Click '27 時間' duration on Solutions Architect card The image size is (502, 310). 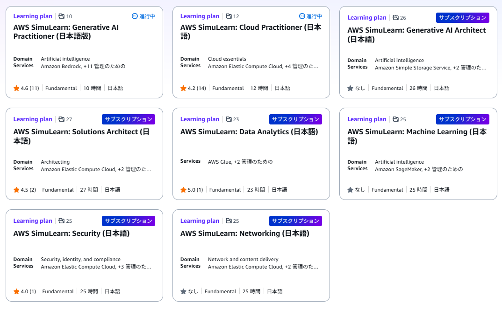89,190
